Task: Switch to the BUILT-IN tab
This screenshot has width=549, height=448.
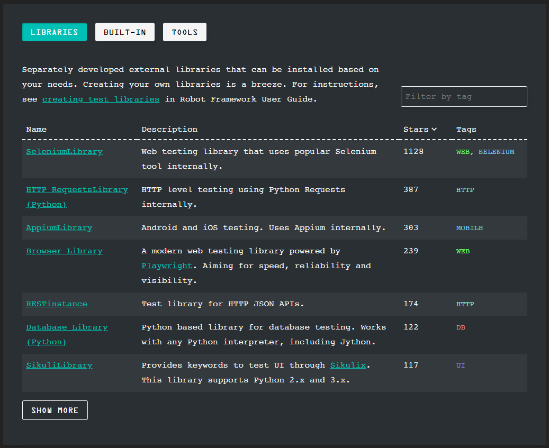Action: click(124, 32)
